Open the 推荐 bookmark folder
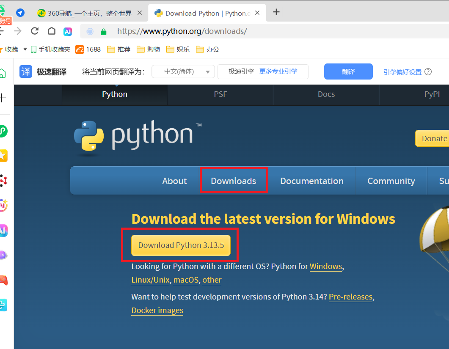The height and width of the screenshot is (349, 449). (x=118, y=49)
